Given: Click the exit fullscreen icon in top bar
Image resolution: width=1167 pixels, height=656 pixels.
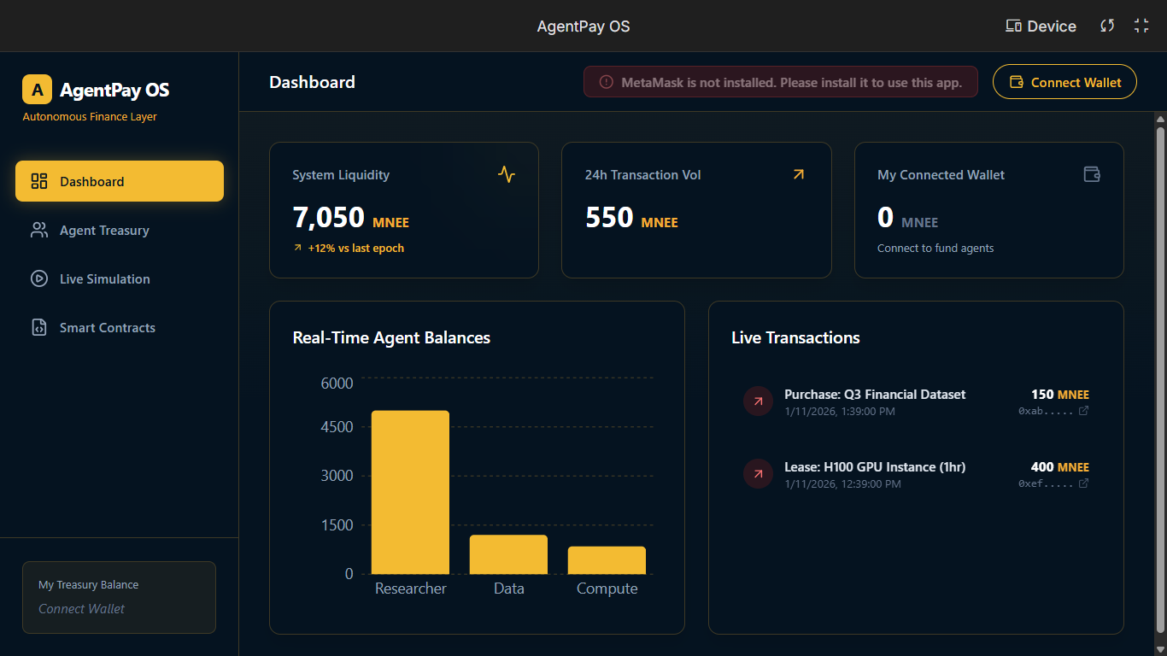Looking at the screenshot, I should coord(1141,26).
